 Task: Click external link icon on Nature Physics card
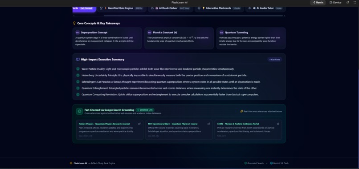(139, 124)
